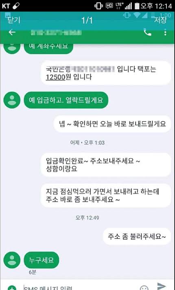Screen dimensions: 175x290
Task: Tap the 1/1 image counter label
Action: tap(87, 20)
